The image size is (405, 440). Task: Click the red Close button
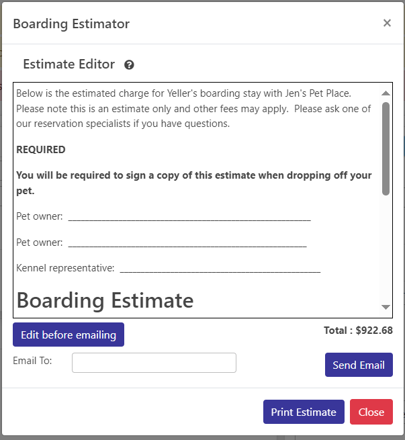click(x=371, y=412)
